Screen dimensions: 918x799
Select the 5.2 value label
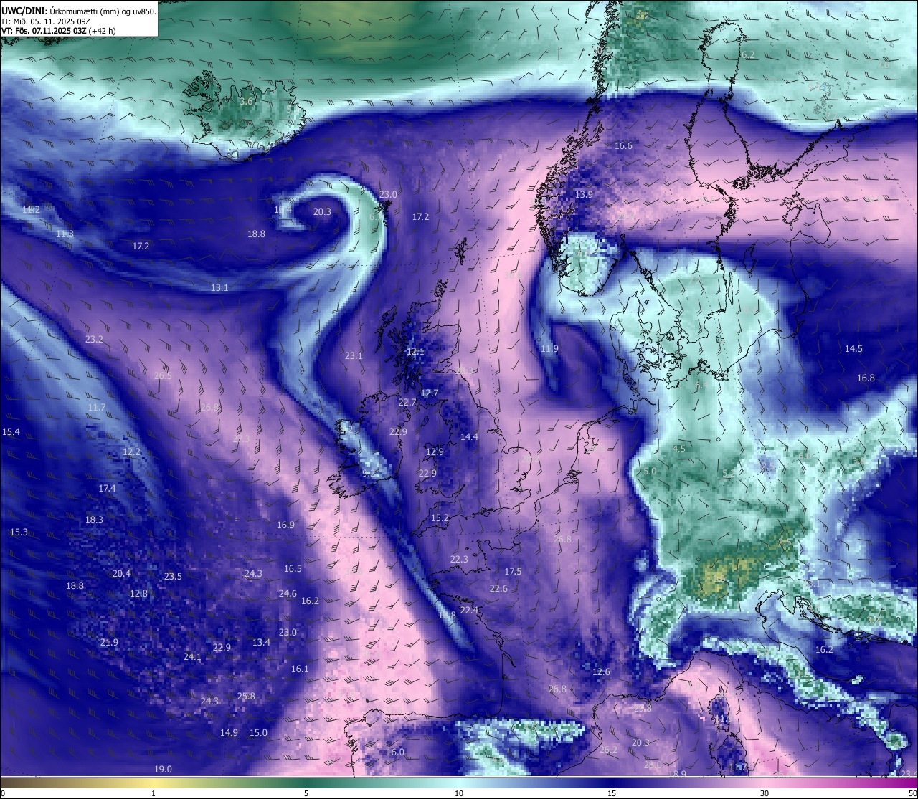(x=728, y=474)
